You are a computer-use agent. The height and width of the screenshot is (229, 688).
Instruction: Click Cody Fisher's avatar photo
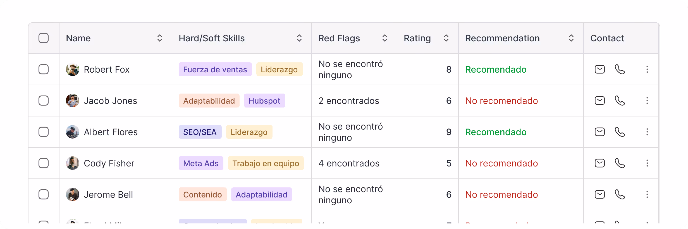(x=73, y=163)
